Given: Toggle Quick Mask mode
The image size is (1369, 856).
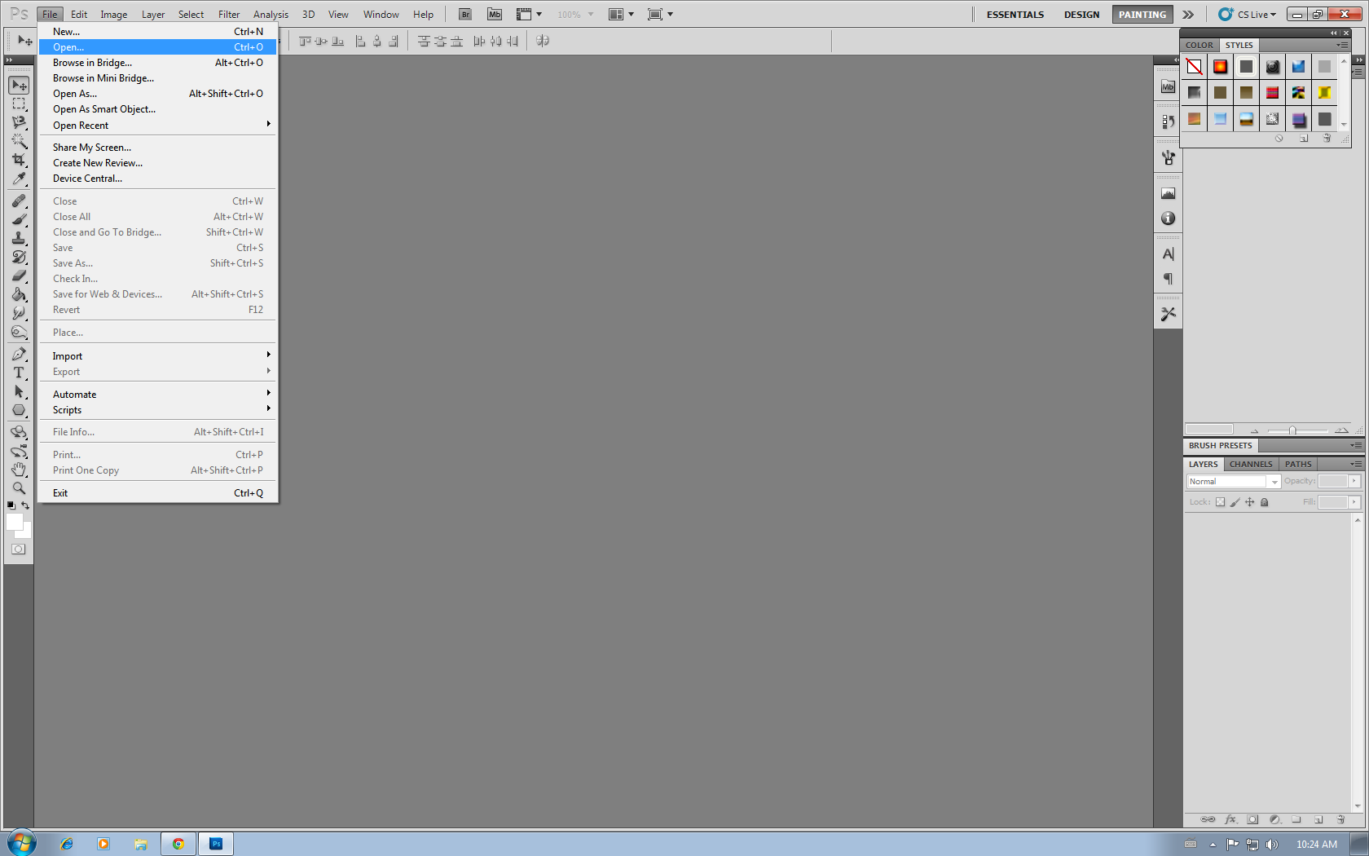Looking at the screenshot, I should point(18,549).
